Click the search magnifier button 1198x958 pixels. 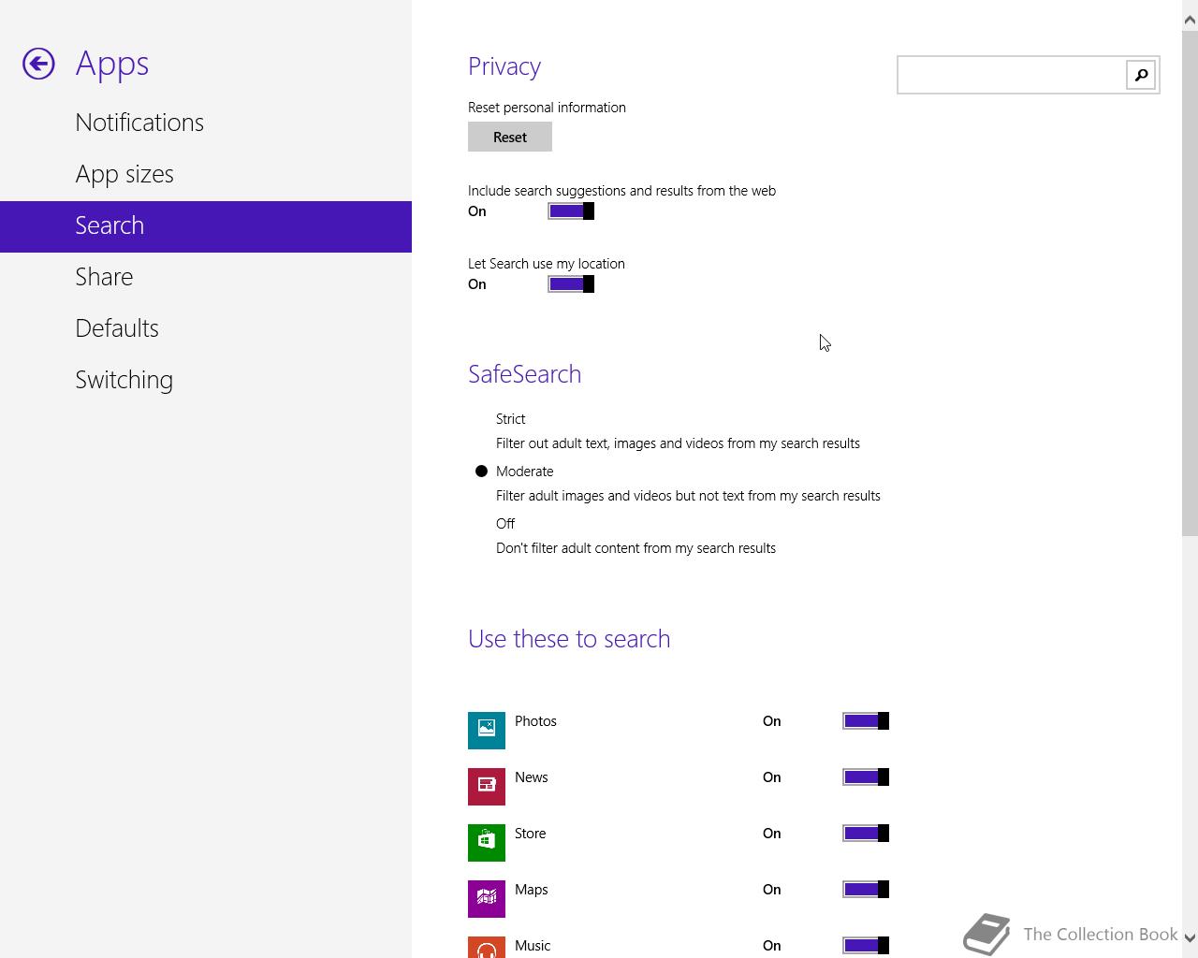pyautogui.click(x=1141, y=75)
